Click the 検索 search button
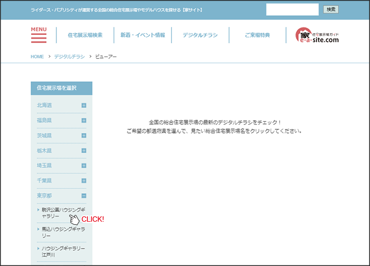370x266 pixels. click(331, 9)
